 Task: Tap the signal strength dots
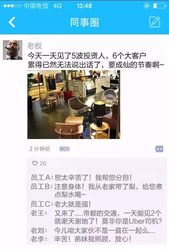pos(12,6)
